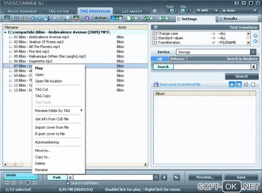Screen dimensions: 262x193
Task: Click the invert selection grid icon
Action: (24, 18)
